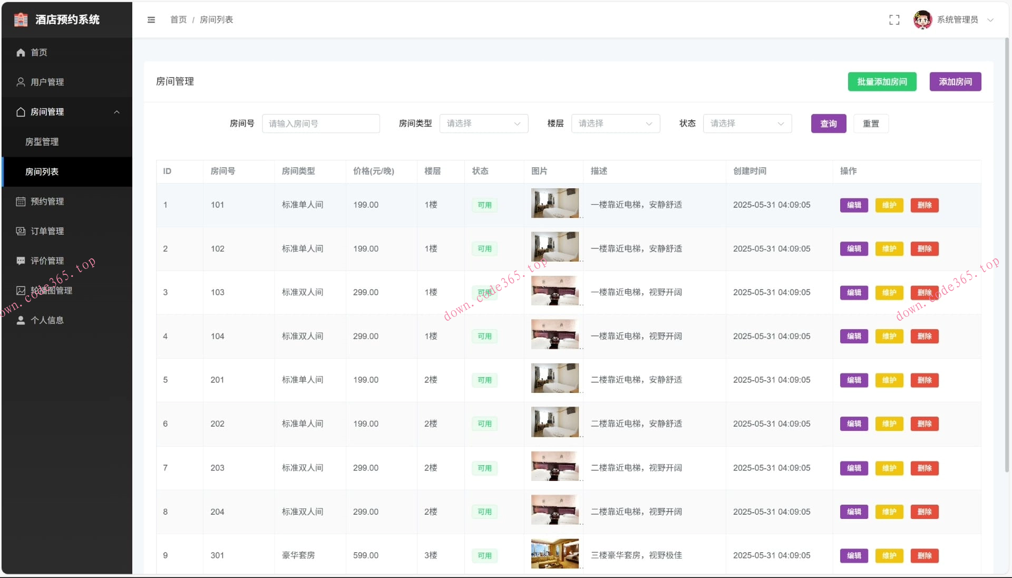1012x578 pixels.
Task: Open the 房间类型 dropdown
Action: tap(483, 123)
